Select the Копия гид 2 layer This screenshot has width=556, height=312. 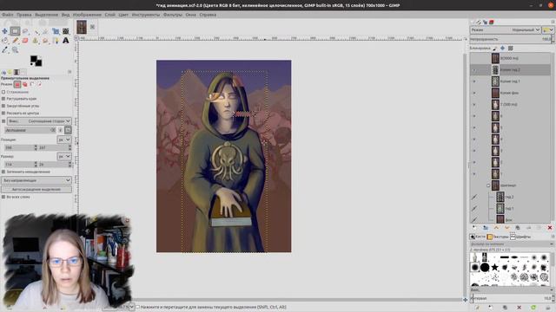pos(511,70)
